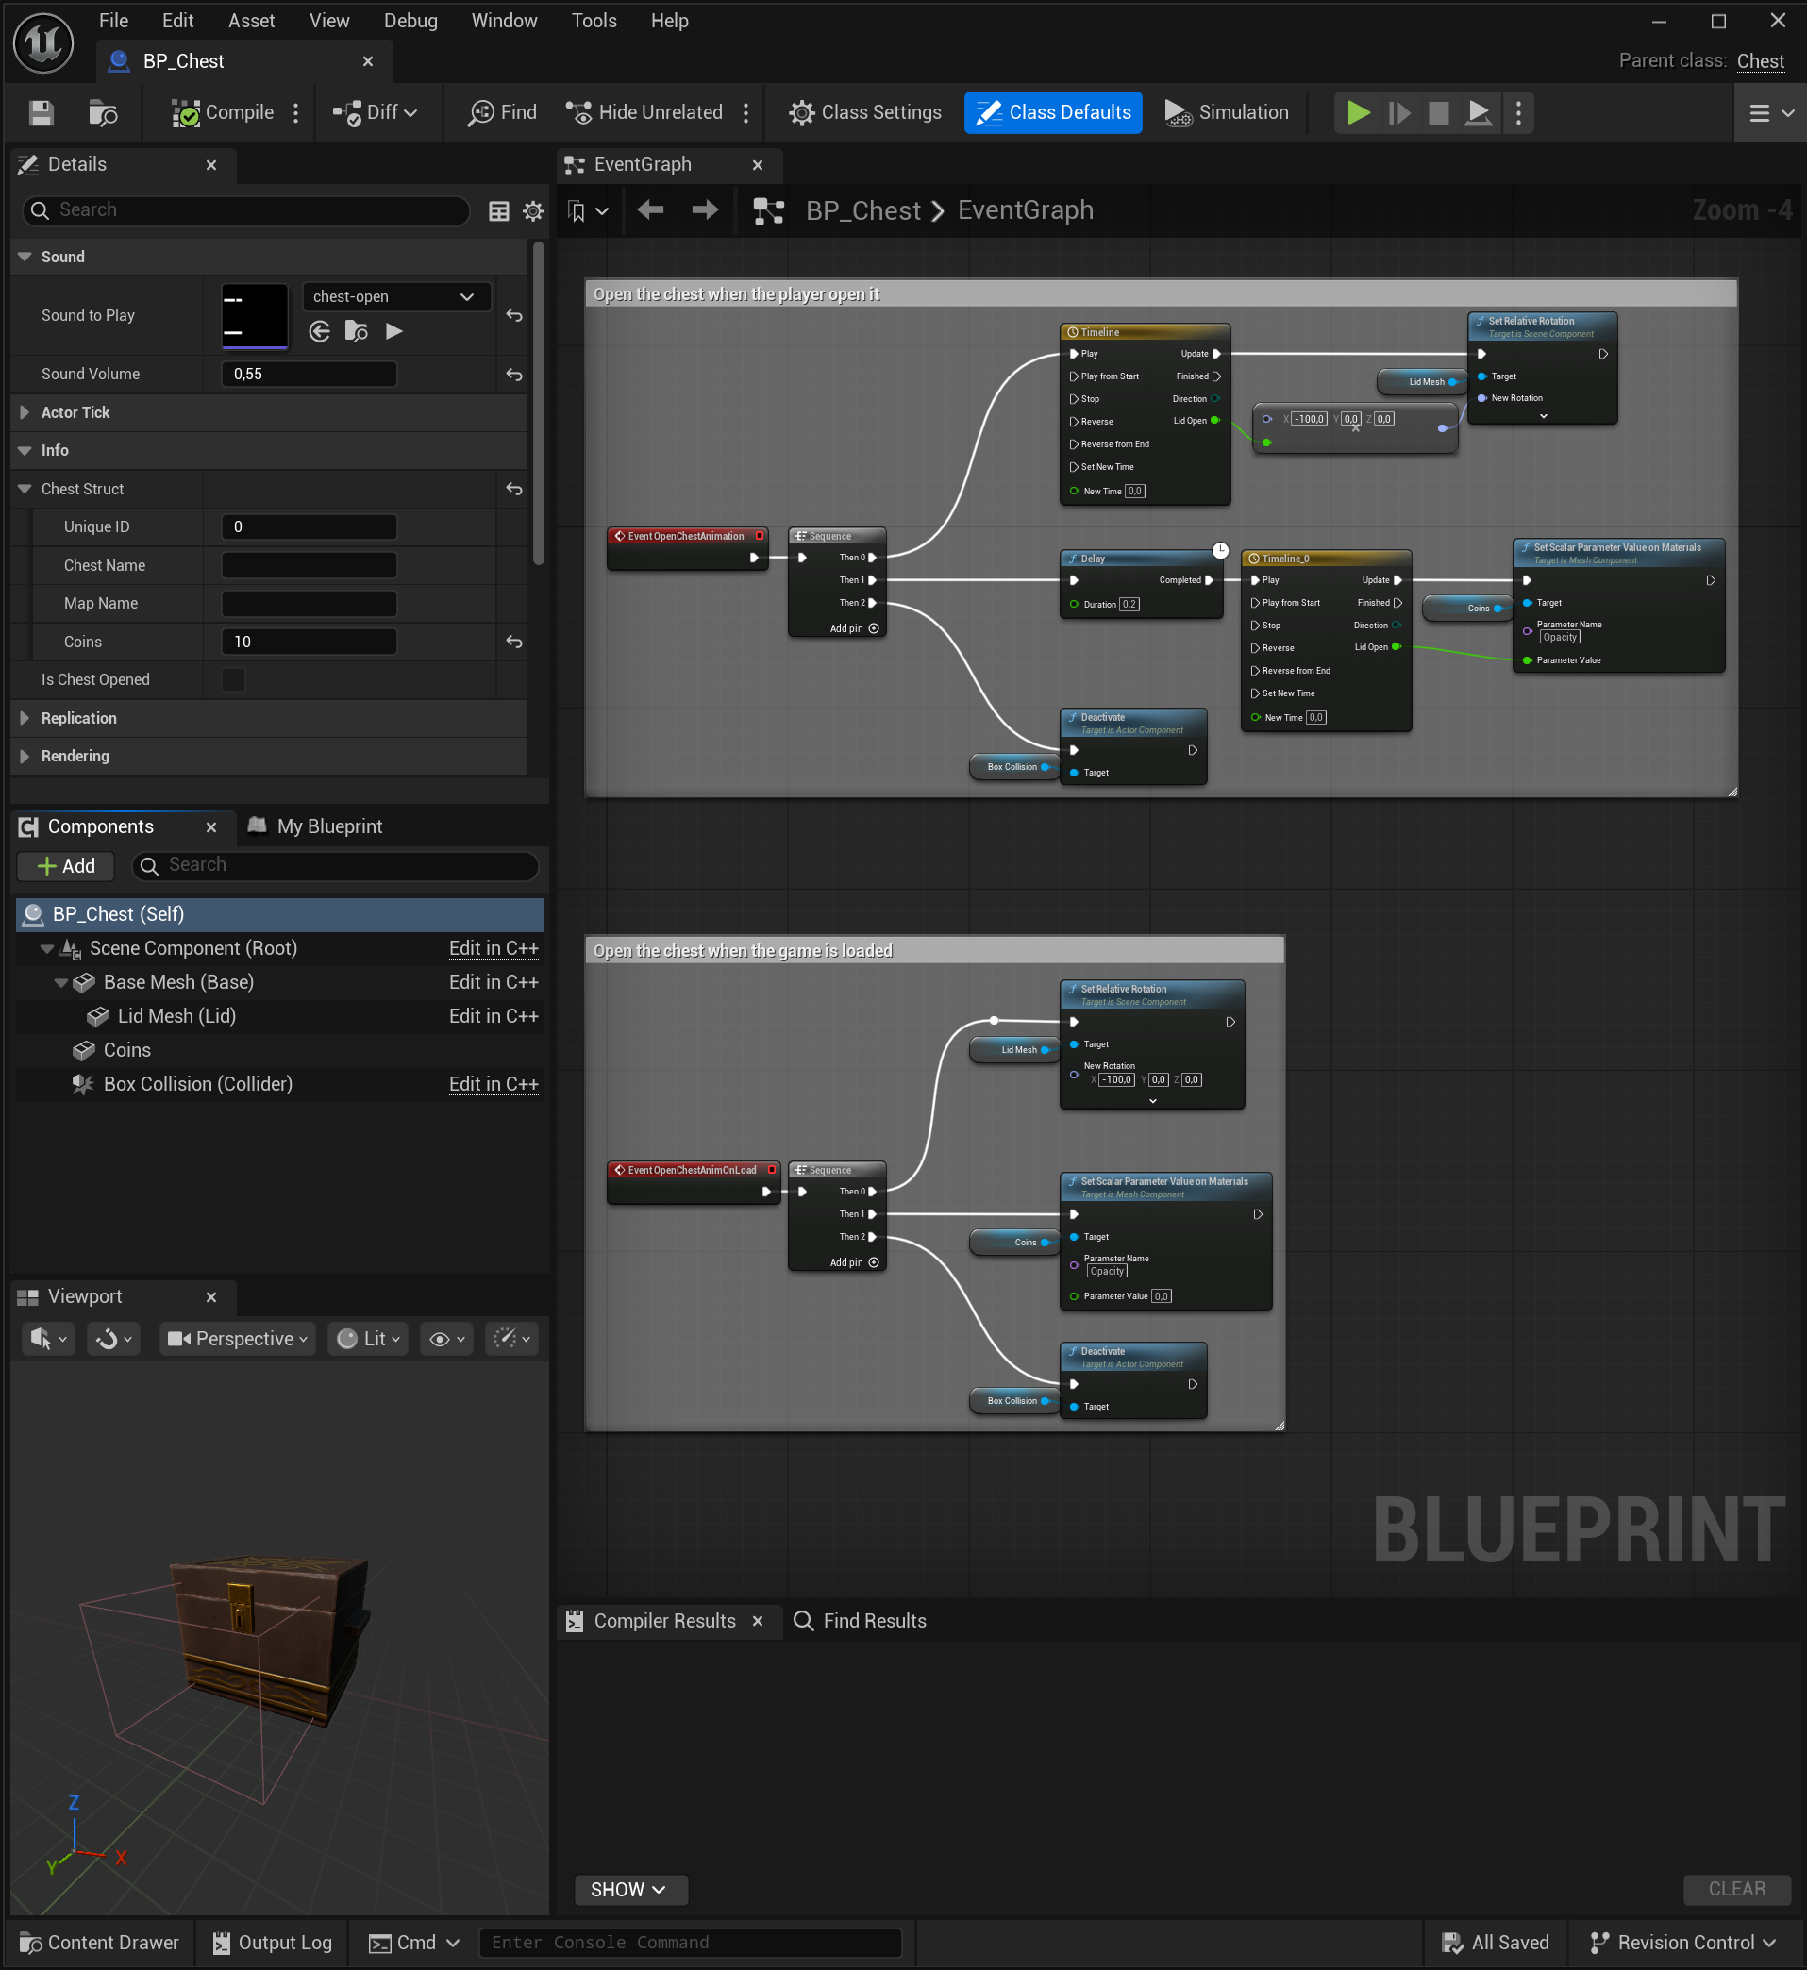Open the Content Drawer

click(99, 1942)
